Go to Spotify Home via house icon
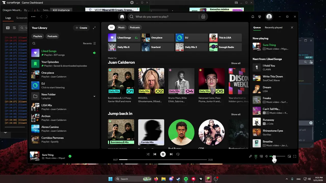This screenshot has height=183, width=326. coord(122,17)
